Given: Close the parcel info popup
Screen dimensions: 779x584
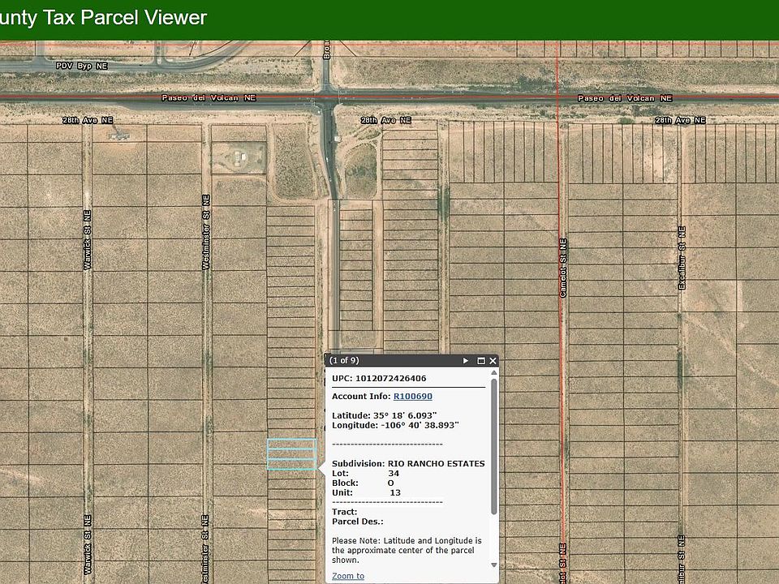Looking at the screenshot, I should coord(493,361).
